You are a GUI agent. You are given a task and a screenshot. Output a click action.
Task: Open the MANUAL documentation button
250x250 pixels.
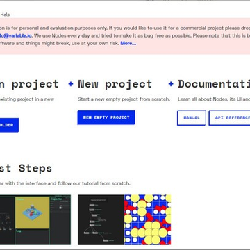[192, 118]
